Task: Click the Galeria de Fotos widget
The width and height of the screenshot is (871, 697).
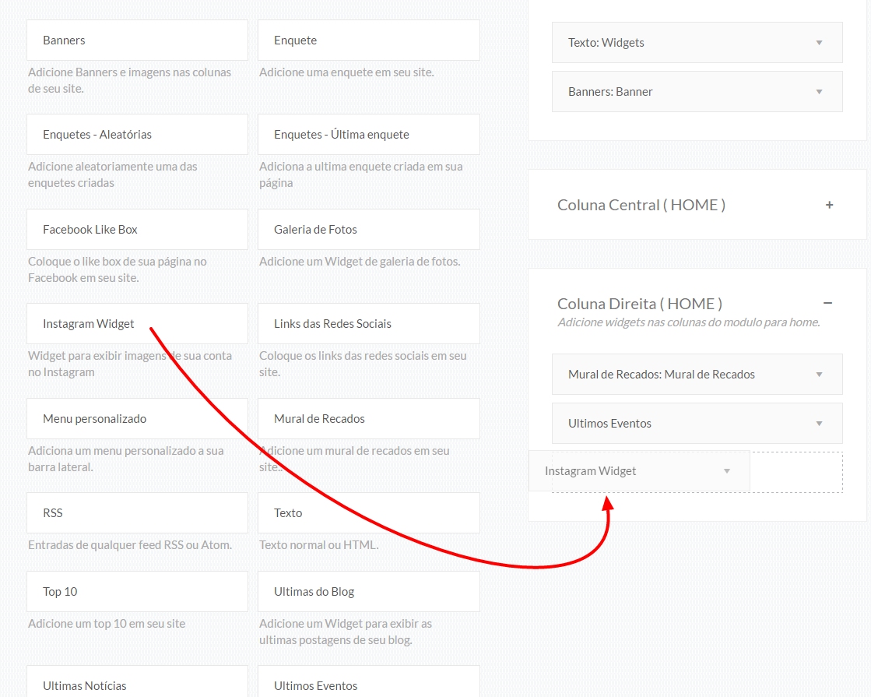Action: tap(368, 230)
